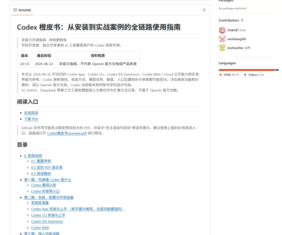Open Vink567 avatar image
This screenshot has height=235, width=282.
coord(222,30)
